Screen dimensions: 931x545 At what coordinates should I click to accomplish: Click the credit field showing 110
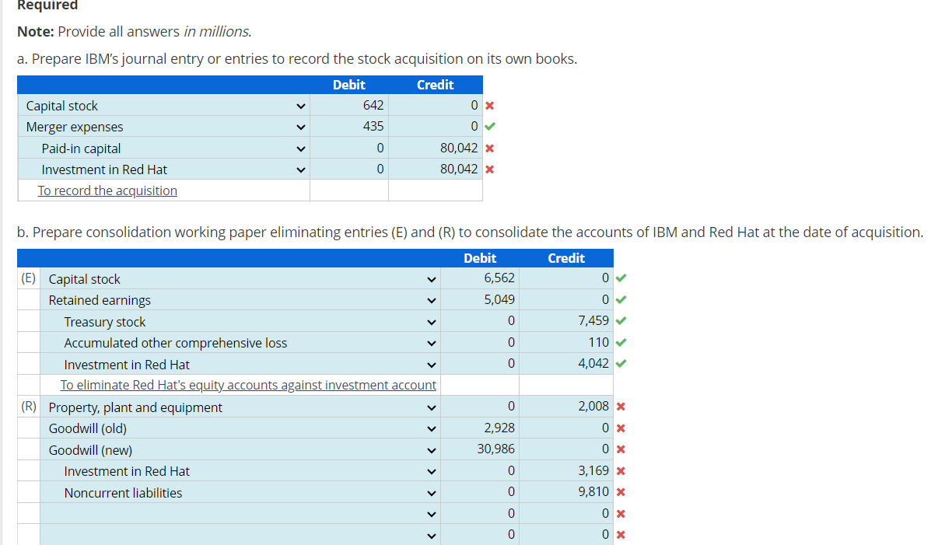click(x=566, y=343)
